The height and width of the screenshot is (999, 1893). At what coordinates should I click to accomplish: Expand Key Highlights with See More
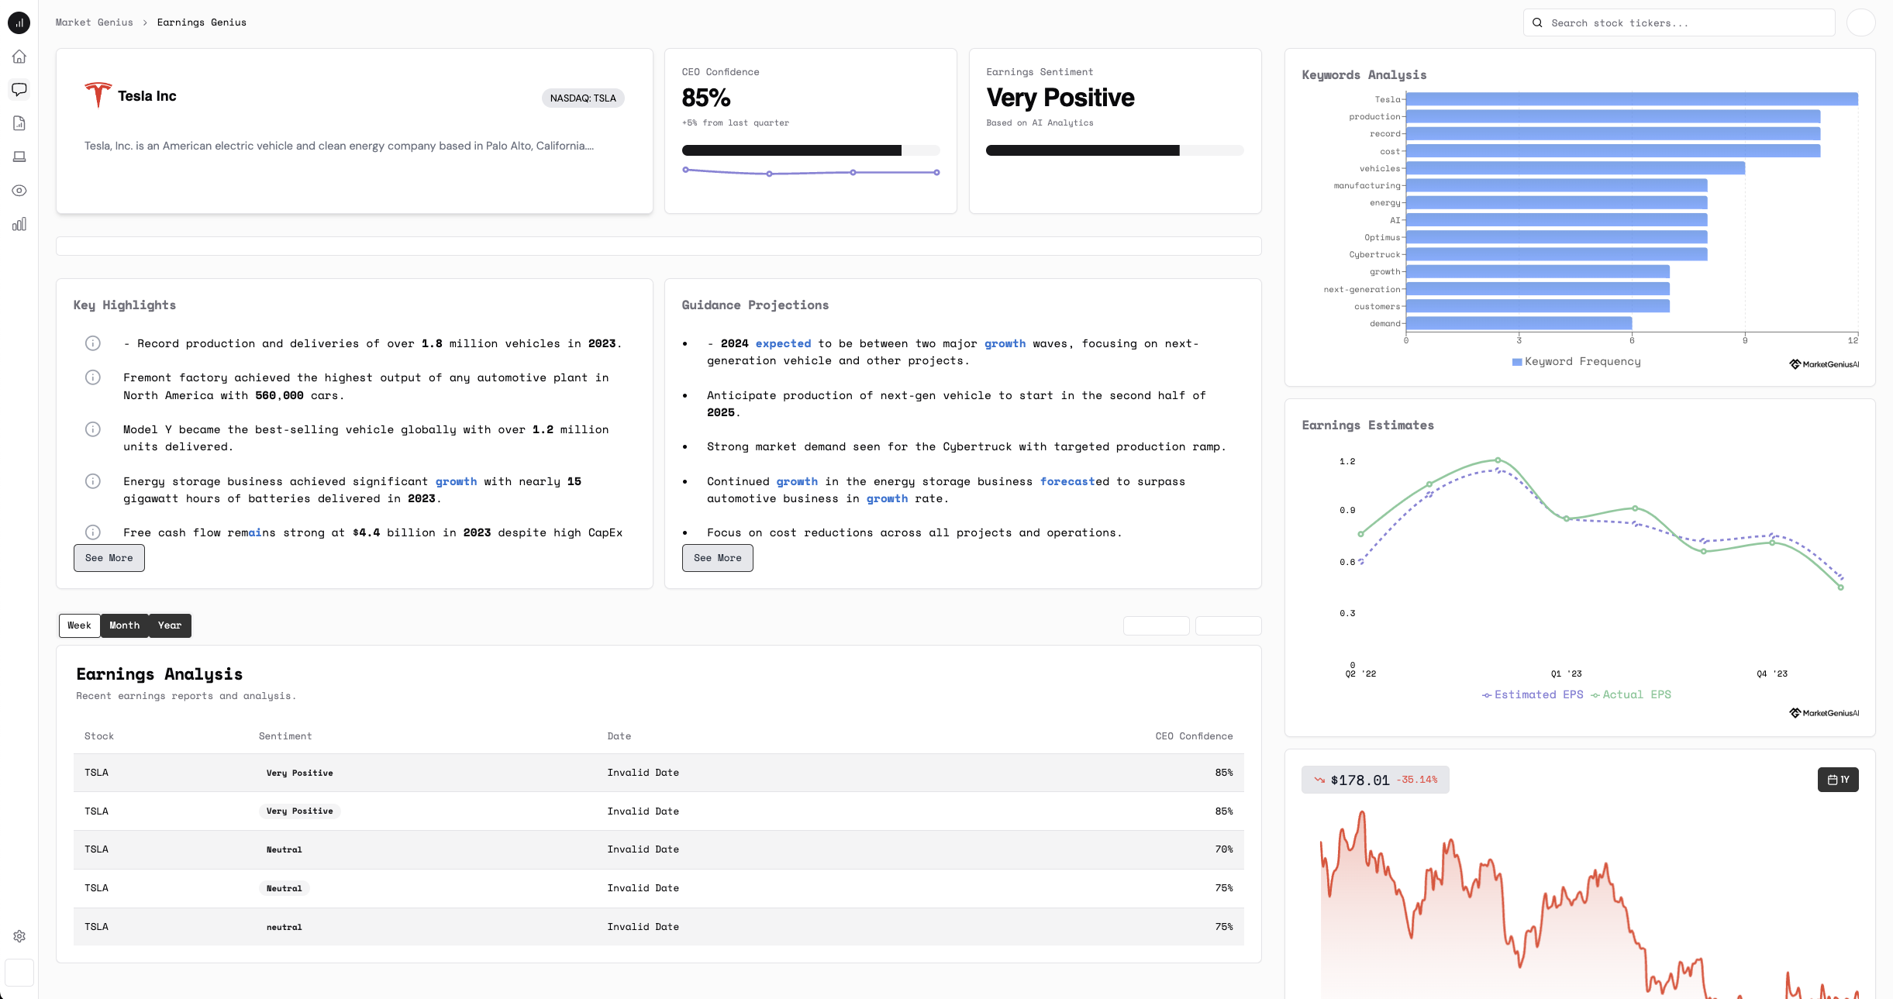(109, 558)
